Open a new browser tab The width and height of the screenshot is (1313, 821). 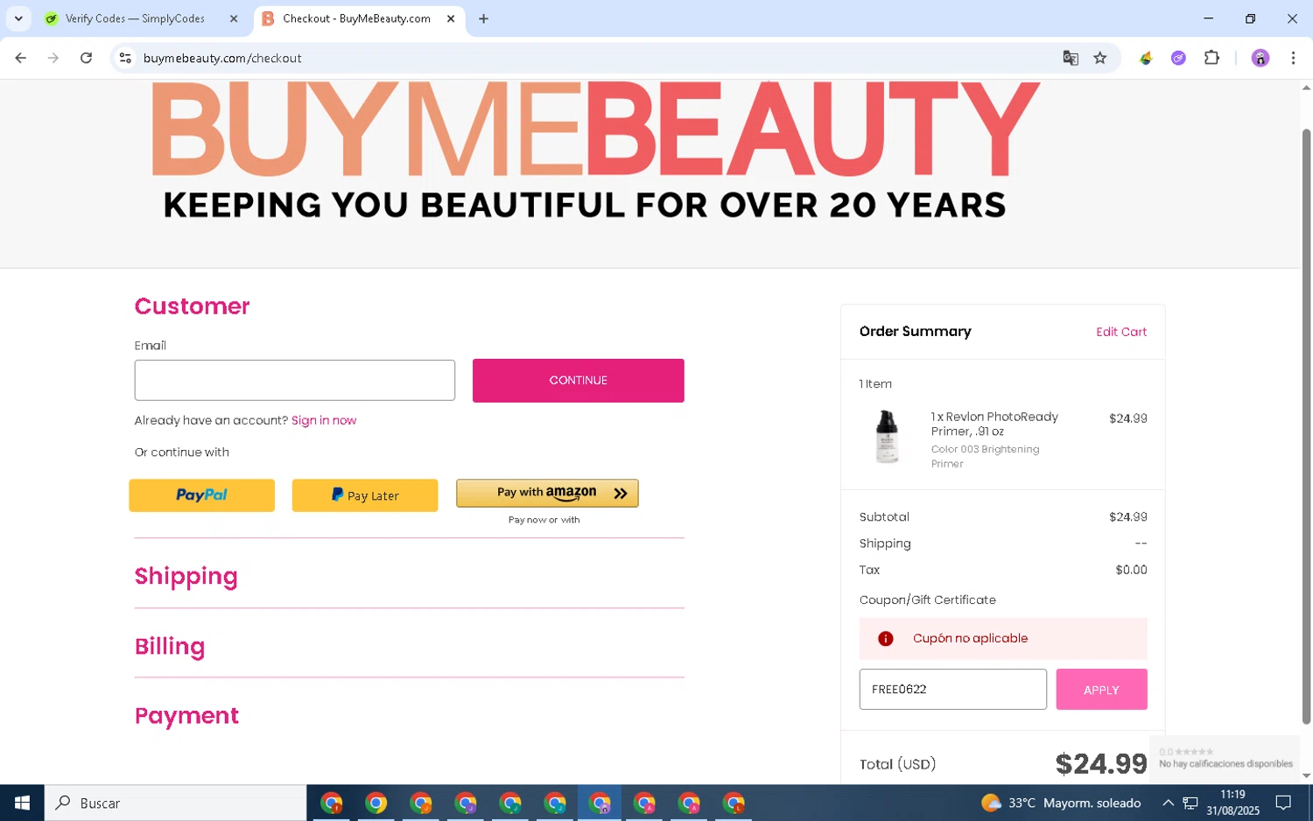(483, 18)
